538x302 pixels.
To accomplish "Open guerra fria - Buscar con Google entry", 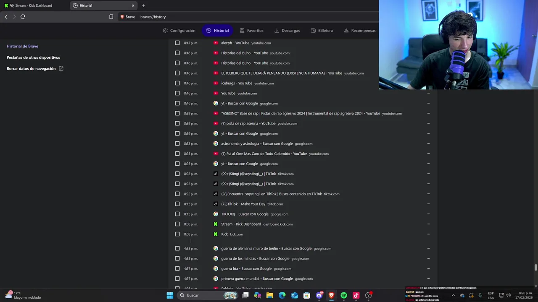I will 246,268.
